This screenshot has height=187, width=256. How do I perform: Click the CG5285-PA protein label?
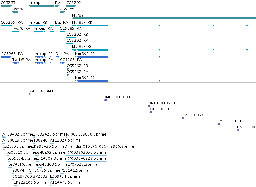71,60
